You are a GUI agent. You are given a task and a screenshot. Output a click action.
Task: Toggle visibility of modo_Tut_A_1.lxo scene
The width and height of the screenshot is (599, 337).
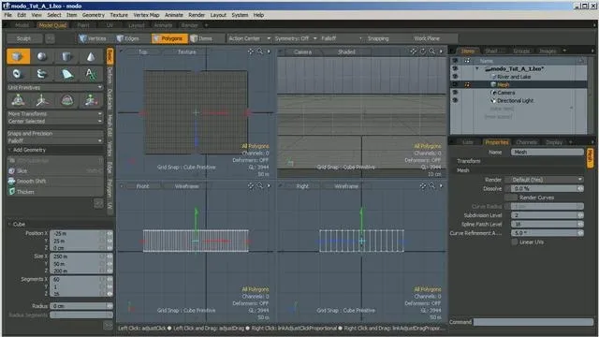455,68
